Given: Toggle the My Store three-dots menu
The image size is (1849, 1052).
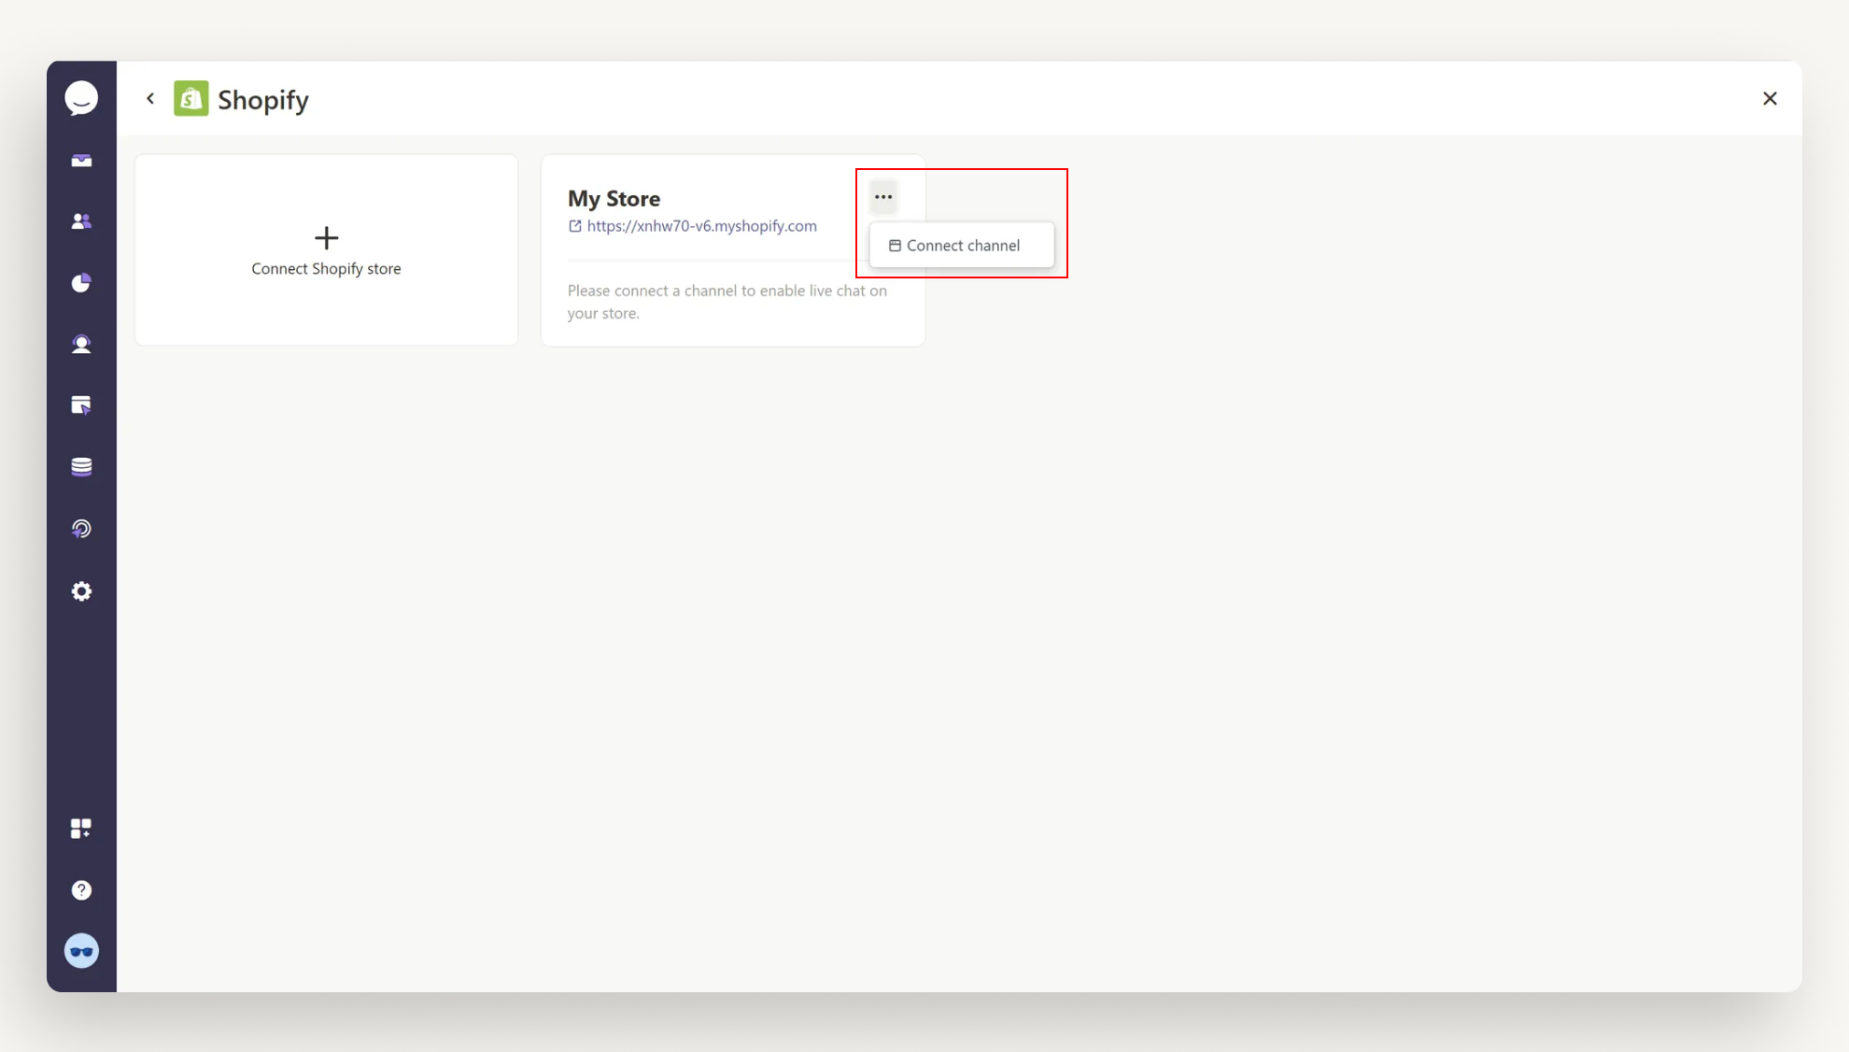Looking at the screenshot, I should [883, 197].
